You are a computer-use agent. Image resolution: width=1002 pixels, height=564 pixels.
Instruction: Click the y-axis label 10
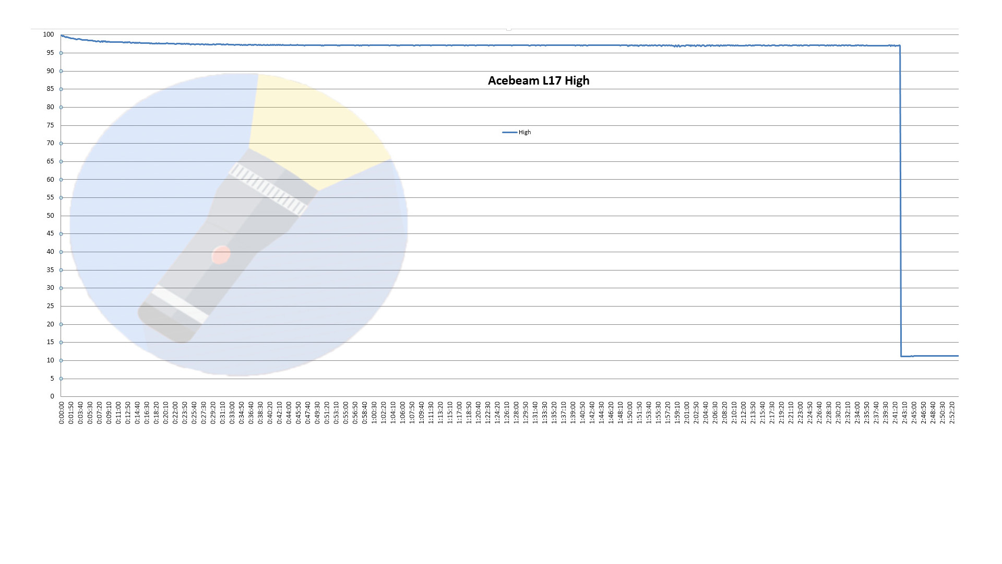coord(50,360)
